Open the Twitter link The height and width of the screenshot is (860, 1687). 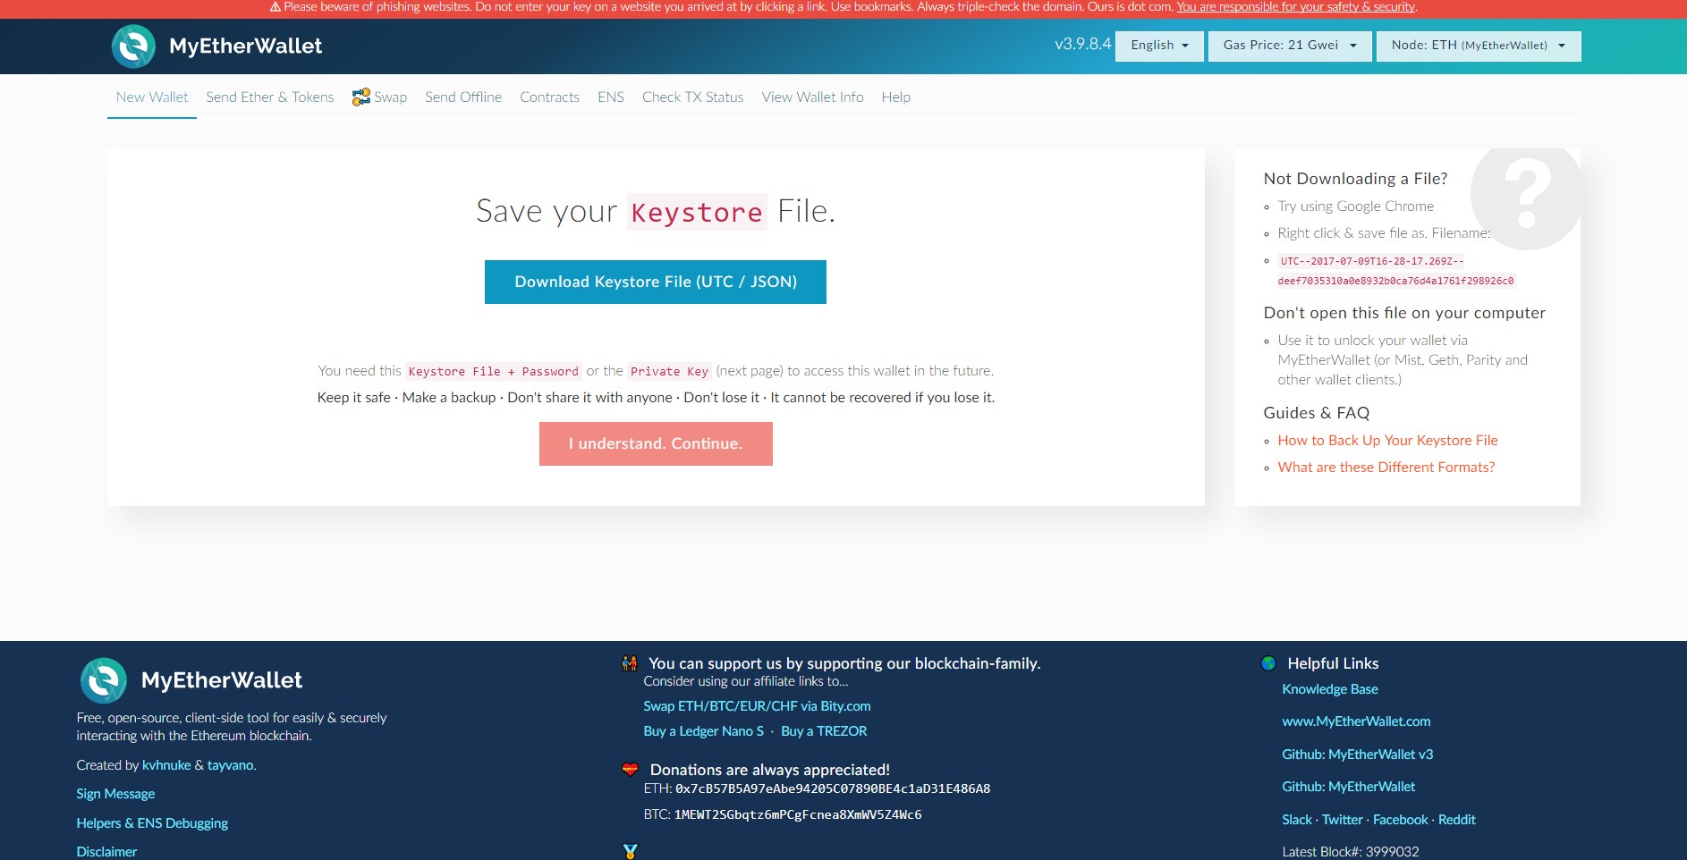point(1343,820)
